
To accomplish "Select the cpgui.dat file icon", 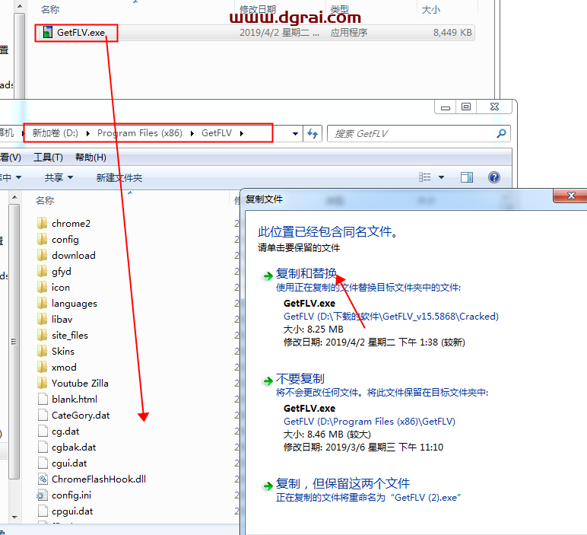I will 43,511.
